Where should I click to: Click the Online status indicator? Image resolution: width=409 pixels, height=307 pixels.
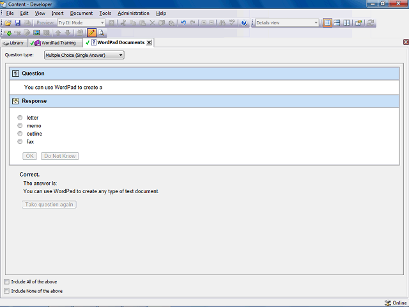[x=396, y=303]
